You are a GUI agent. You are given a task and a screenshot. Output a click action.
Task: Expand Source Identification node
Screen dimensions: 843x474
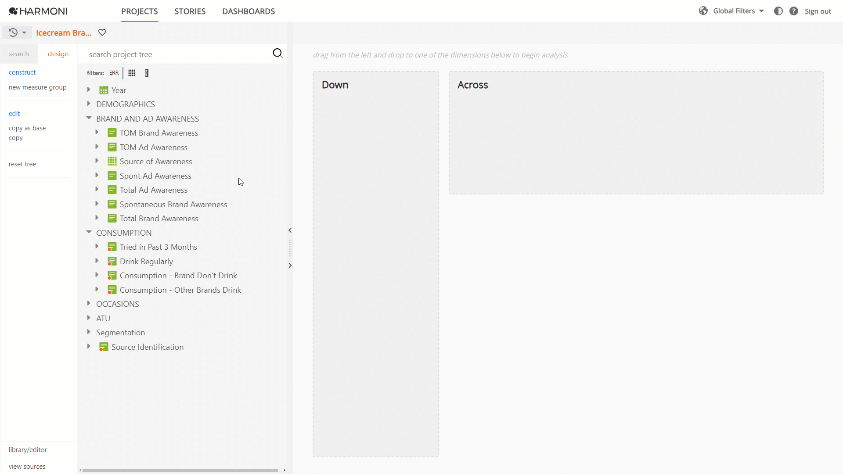click(x=89, y=346)
